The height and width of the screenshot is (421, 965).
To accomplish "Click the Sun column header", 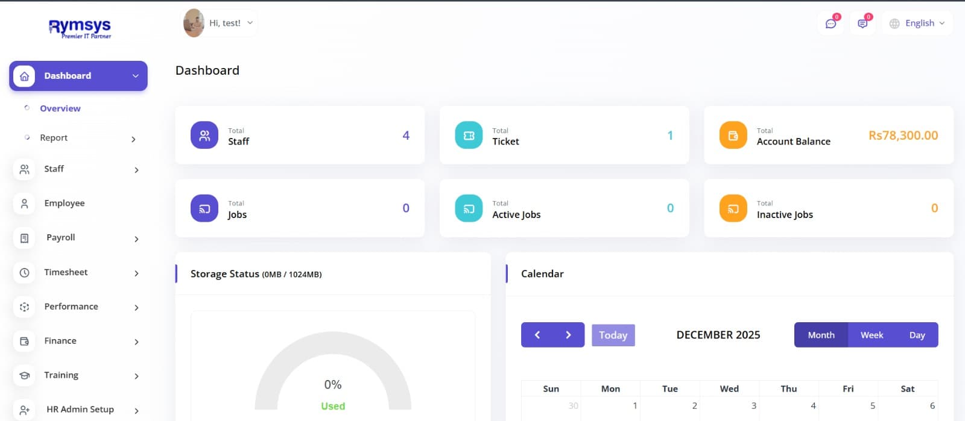I will coord(551,389).
